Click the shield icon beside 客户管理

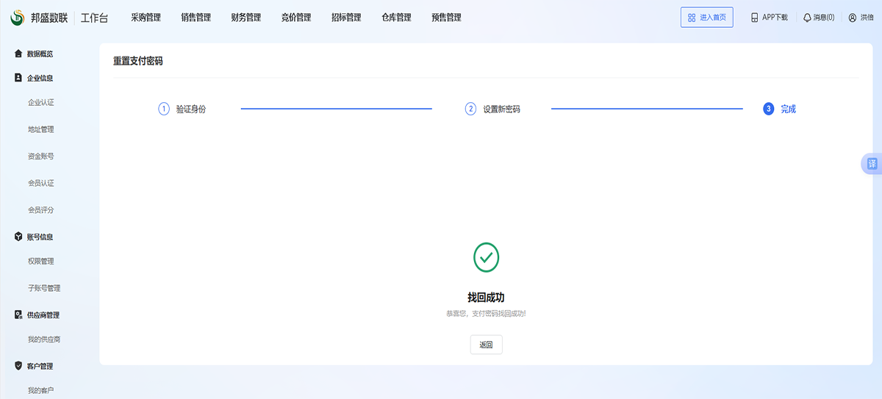(18, 365)
